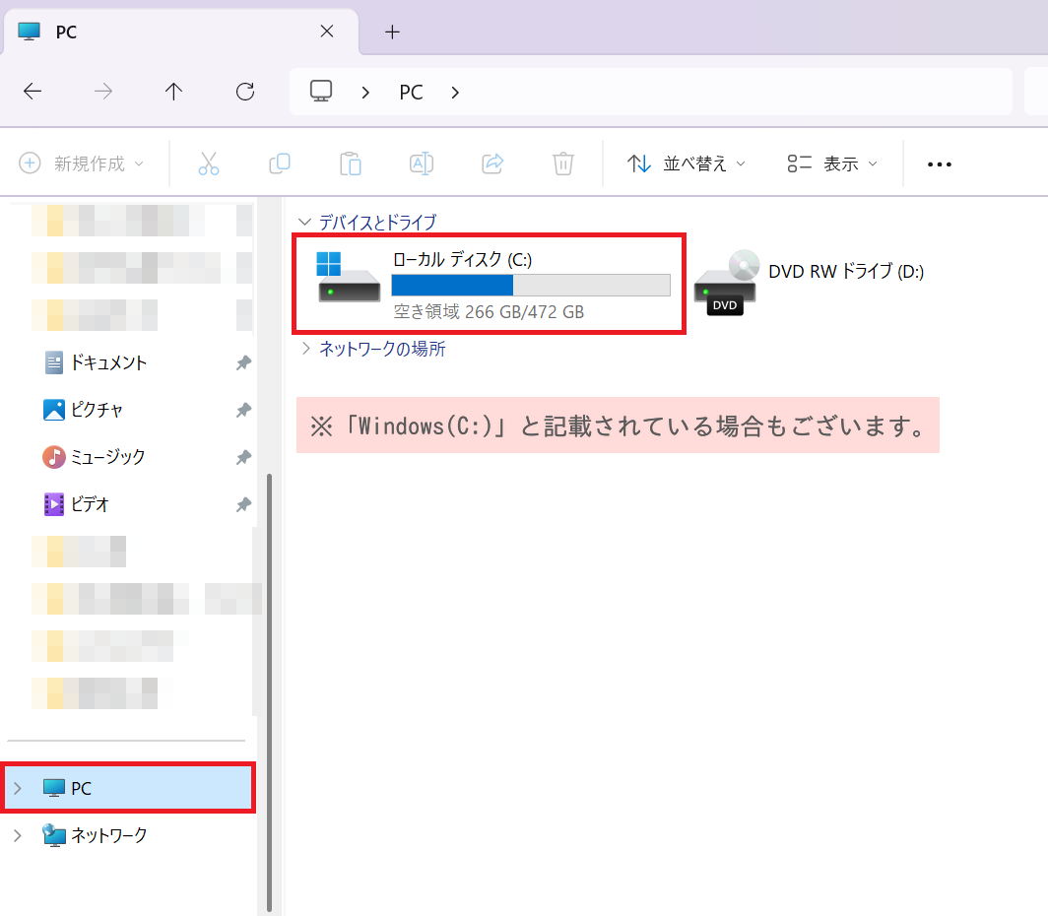Click the C: drive usage bar
The width and height of the screenshot is (1048, 916).
click(530, 285)
